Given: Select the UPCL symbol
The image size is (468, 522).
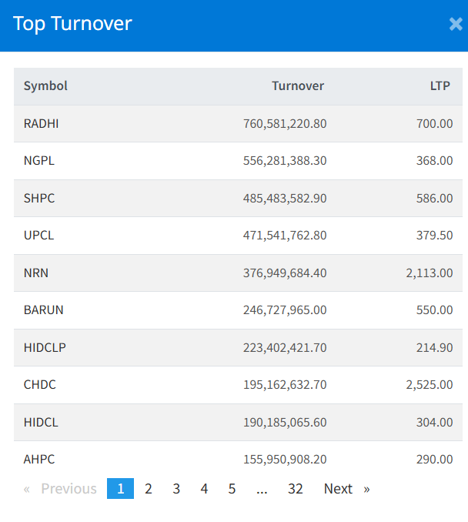Looking at the screenshot, I should (39, 236).
